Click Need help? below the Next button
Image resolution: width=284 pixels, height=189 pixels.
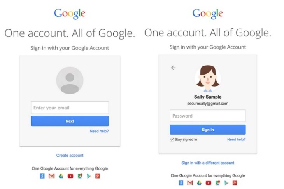tap(99, 131)
